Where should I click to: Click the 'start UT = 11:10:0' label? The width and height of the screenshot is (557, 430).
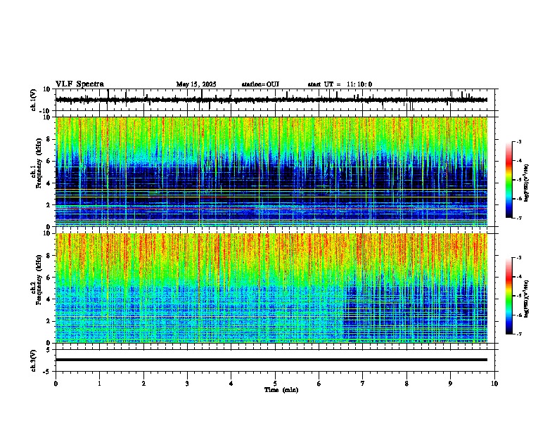(x=340, y=84)
